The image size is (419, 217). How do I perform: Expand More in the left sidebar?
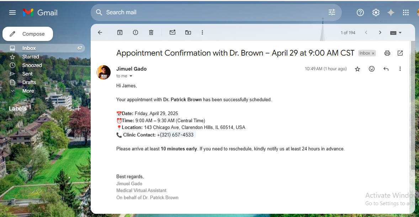pos(28,91)
